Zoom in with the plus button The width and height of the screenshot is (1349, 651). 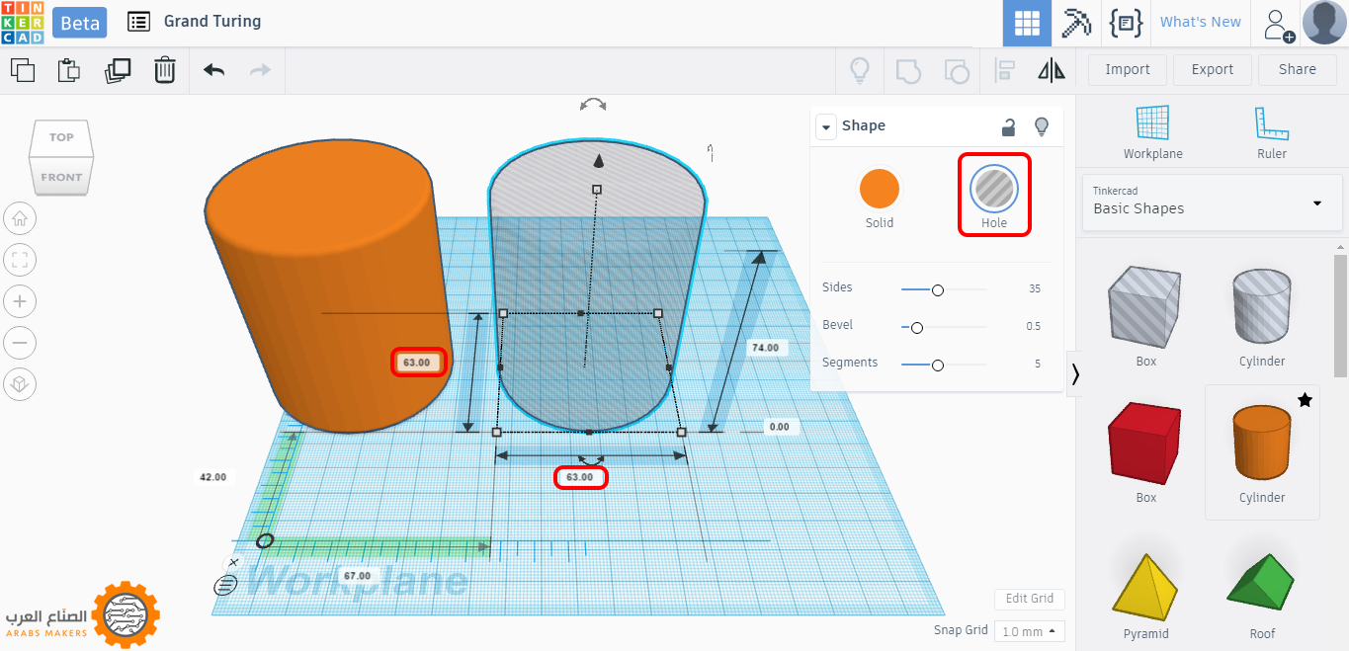tap(20, 301)
